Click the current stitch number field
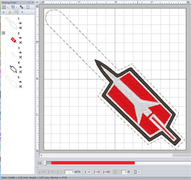 [x=69, y=172]
